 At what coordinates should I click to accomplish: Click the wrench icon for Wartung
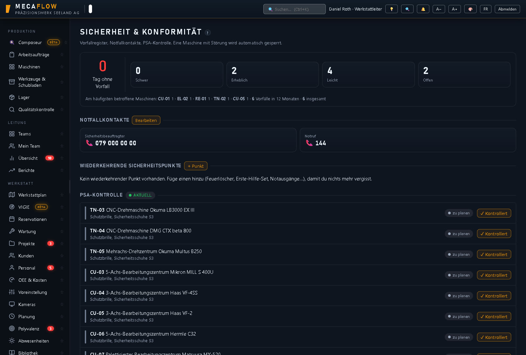(12, 231)
